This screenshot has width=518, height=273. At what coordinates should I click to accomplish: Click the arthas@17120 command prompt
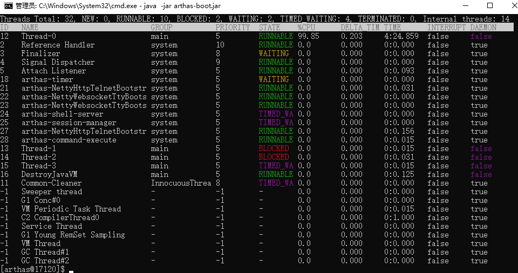pos(32,269)
